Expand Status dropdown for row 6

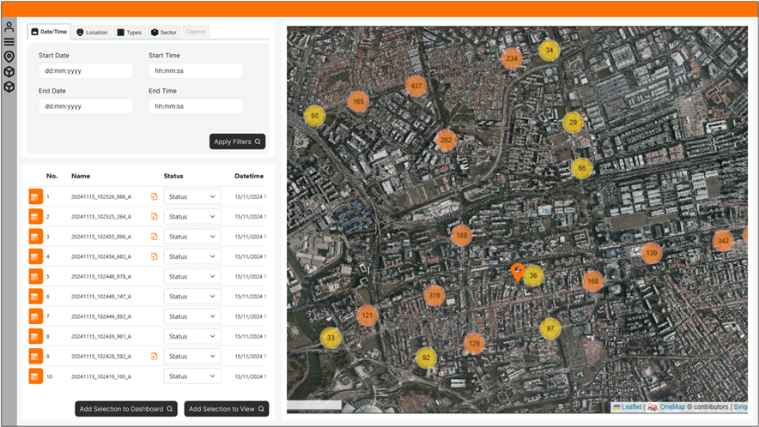pyautogui.click(x=192, y=297)
